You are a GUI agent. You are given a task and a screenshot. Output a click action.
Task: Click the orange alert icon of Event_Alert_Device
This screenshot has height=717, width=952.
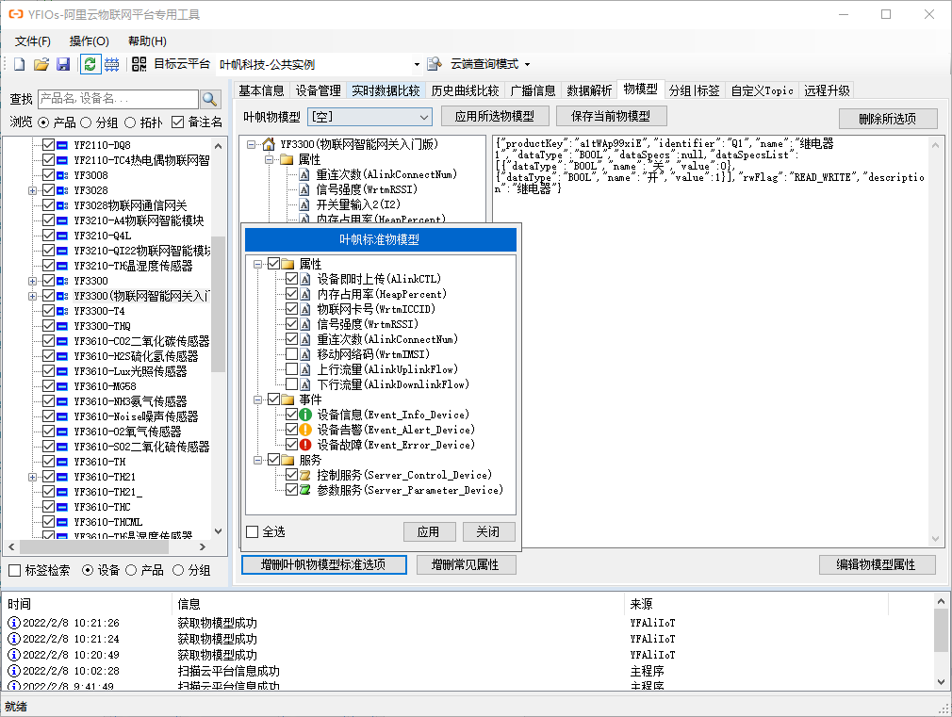coord(305,430)
